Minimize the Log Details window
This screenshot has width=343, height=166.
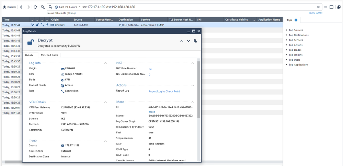pyautogui.click(x=189, y=31)
